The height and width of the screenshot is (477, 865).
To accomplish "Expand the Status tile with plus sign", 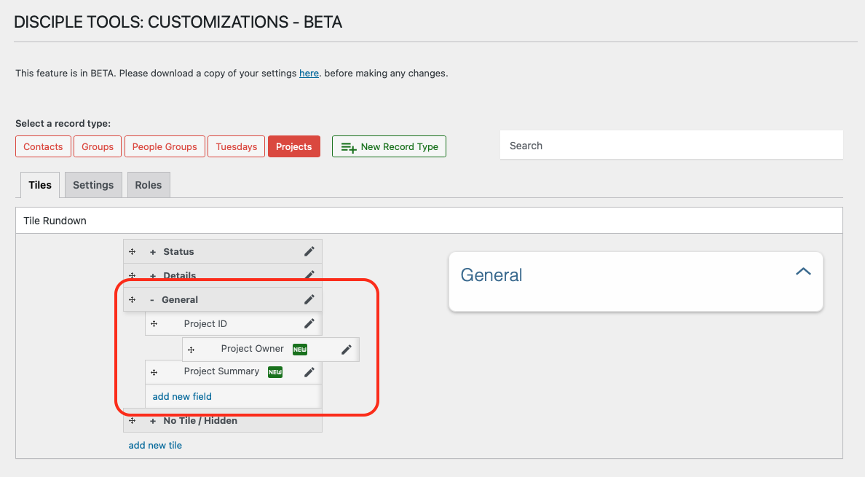I will click(x=153, y=252).
